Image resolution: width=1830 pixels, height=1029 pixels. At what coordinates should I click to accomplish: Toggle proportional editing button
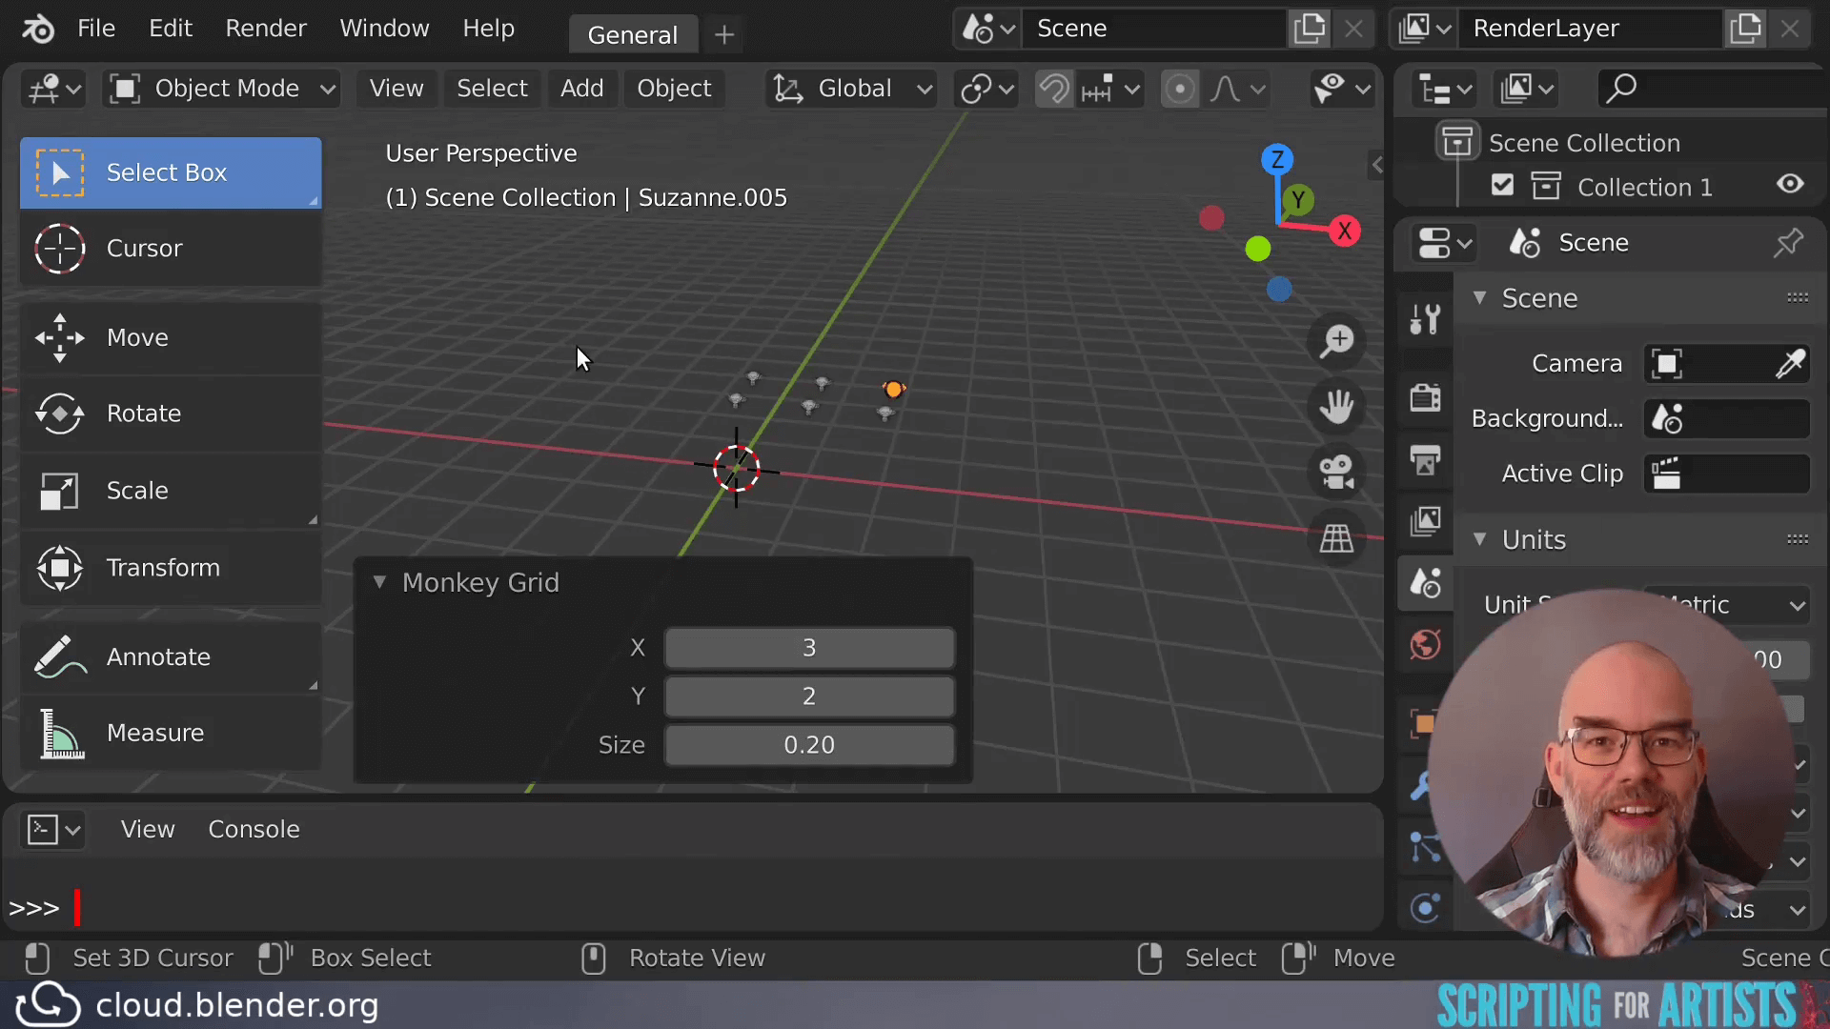(1180, 89)
